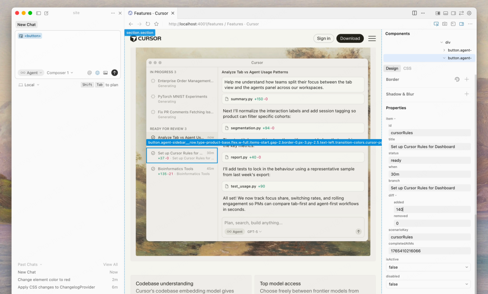Take a screenshot with the camera icon

point(445,24)
